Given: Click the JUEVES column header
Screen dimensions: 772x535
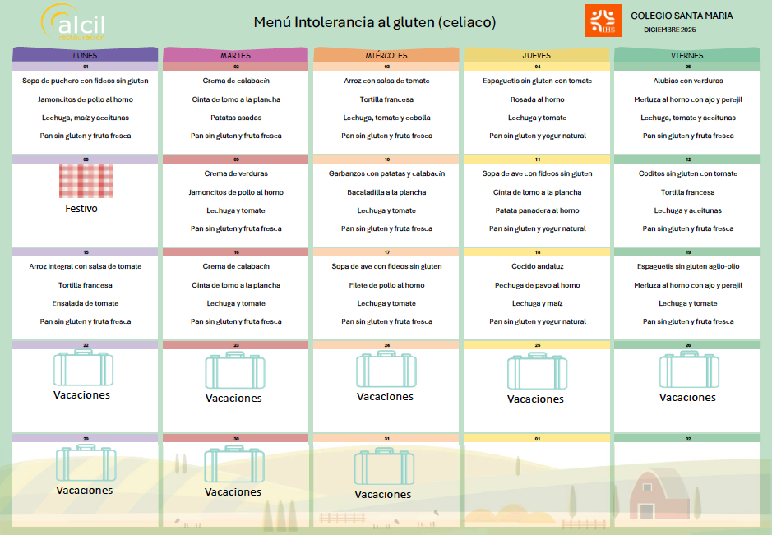Looking at the screenshot, I should tap(537, 55).
